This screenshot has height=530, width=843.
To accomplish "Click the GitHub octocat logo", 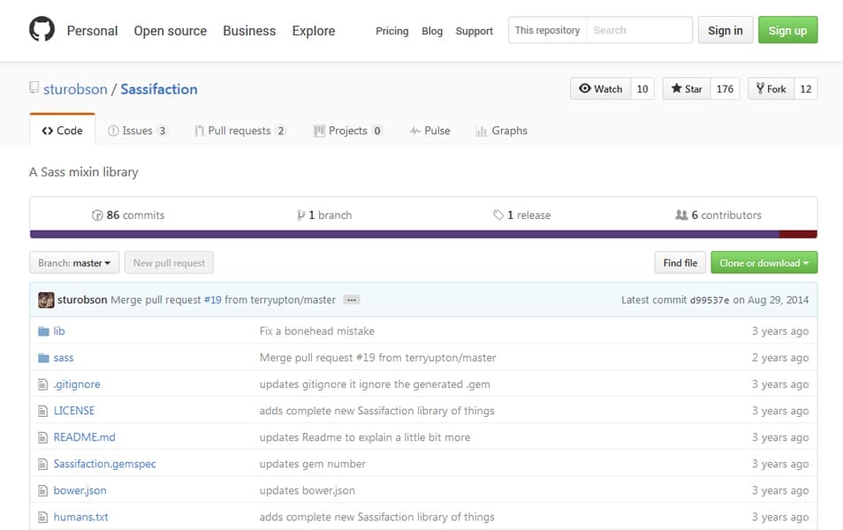I will click(42, 29).
